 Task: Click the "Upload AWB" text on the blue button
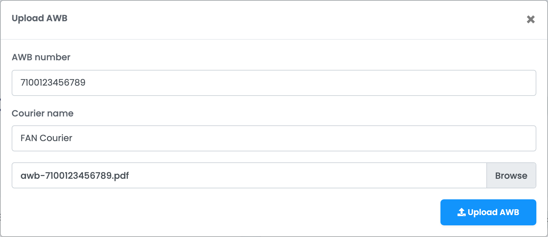coord(493,212)
